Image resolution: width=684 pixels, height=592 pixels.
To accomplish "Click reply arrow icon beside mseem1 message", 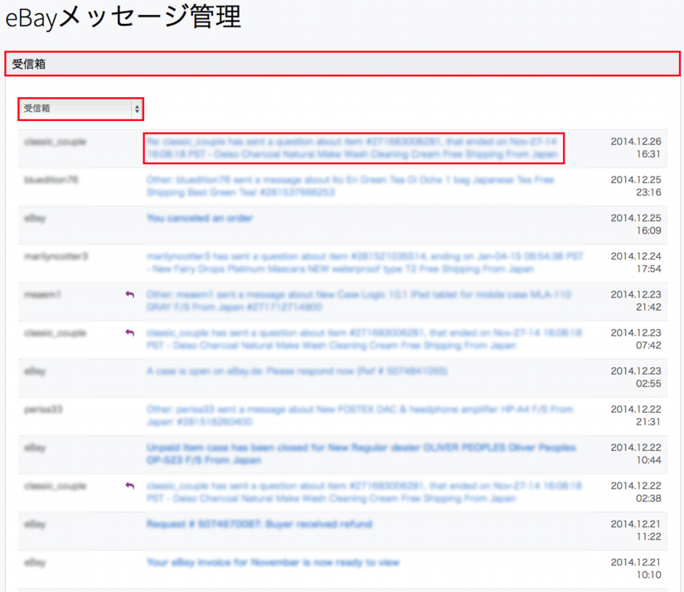I will 129,294.
